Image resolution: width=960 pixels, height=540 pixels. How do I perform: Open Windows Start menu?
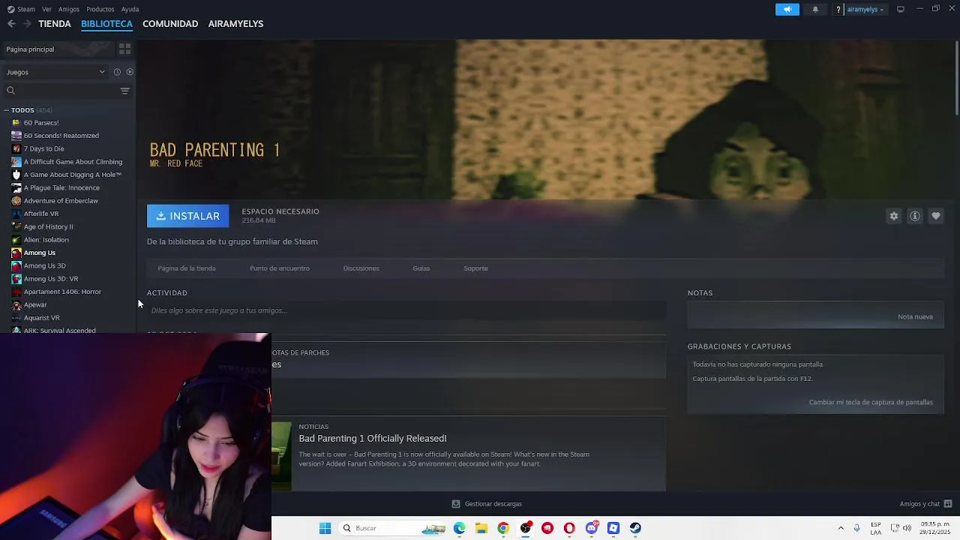pyautogui.click(x=325, y=528)
